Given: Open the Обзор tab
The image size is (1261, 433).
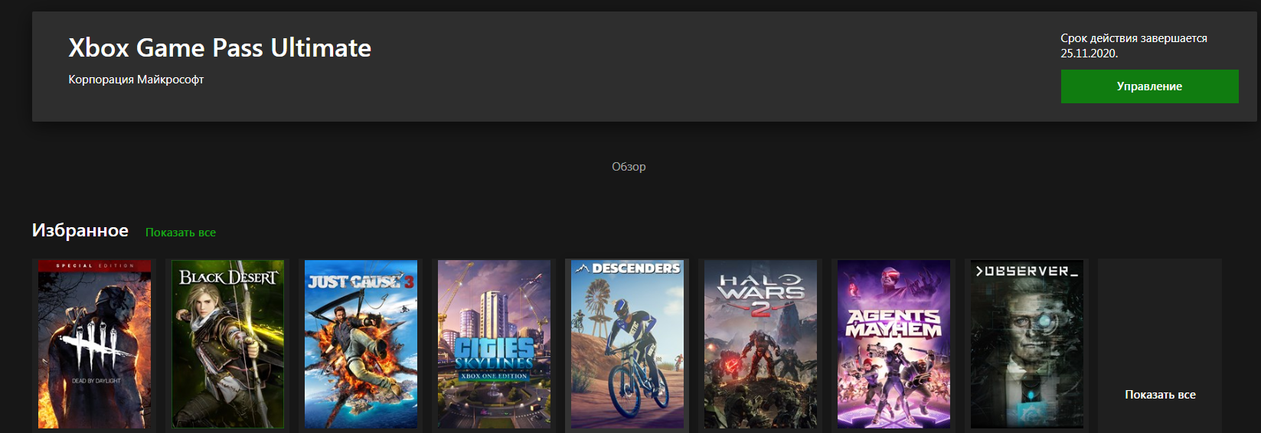Looking at the screenshot, I should [x=629, y=166].
